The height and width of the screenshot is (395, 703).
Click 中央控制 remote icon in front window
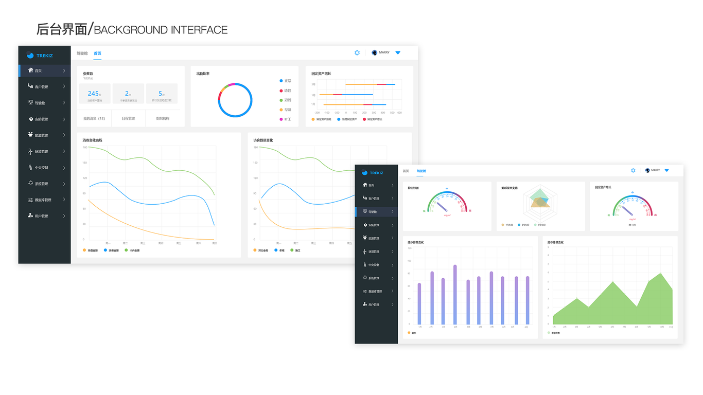pos(365,265)
